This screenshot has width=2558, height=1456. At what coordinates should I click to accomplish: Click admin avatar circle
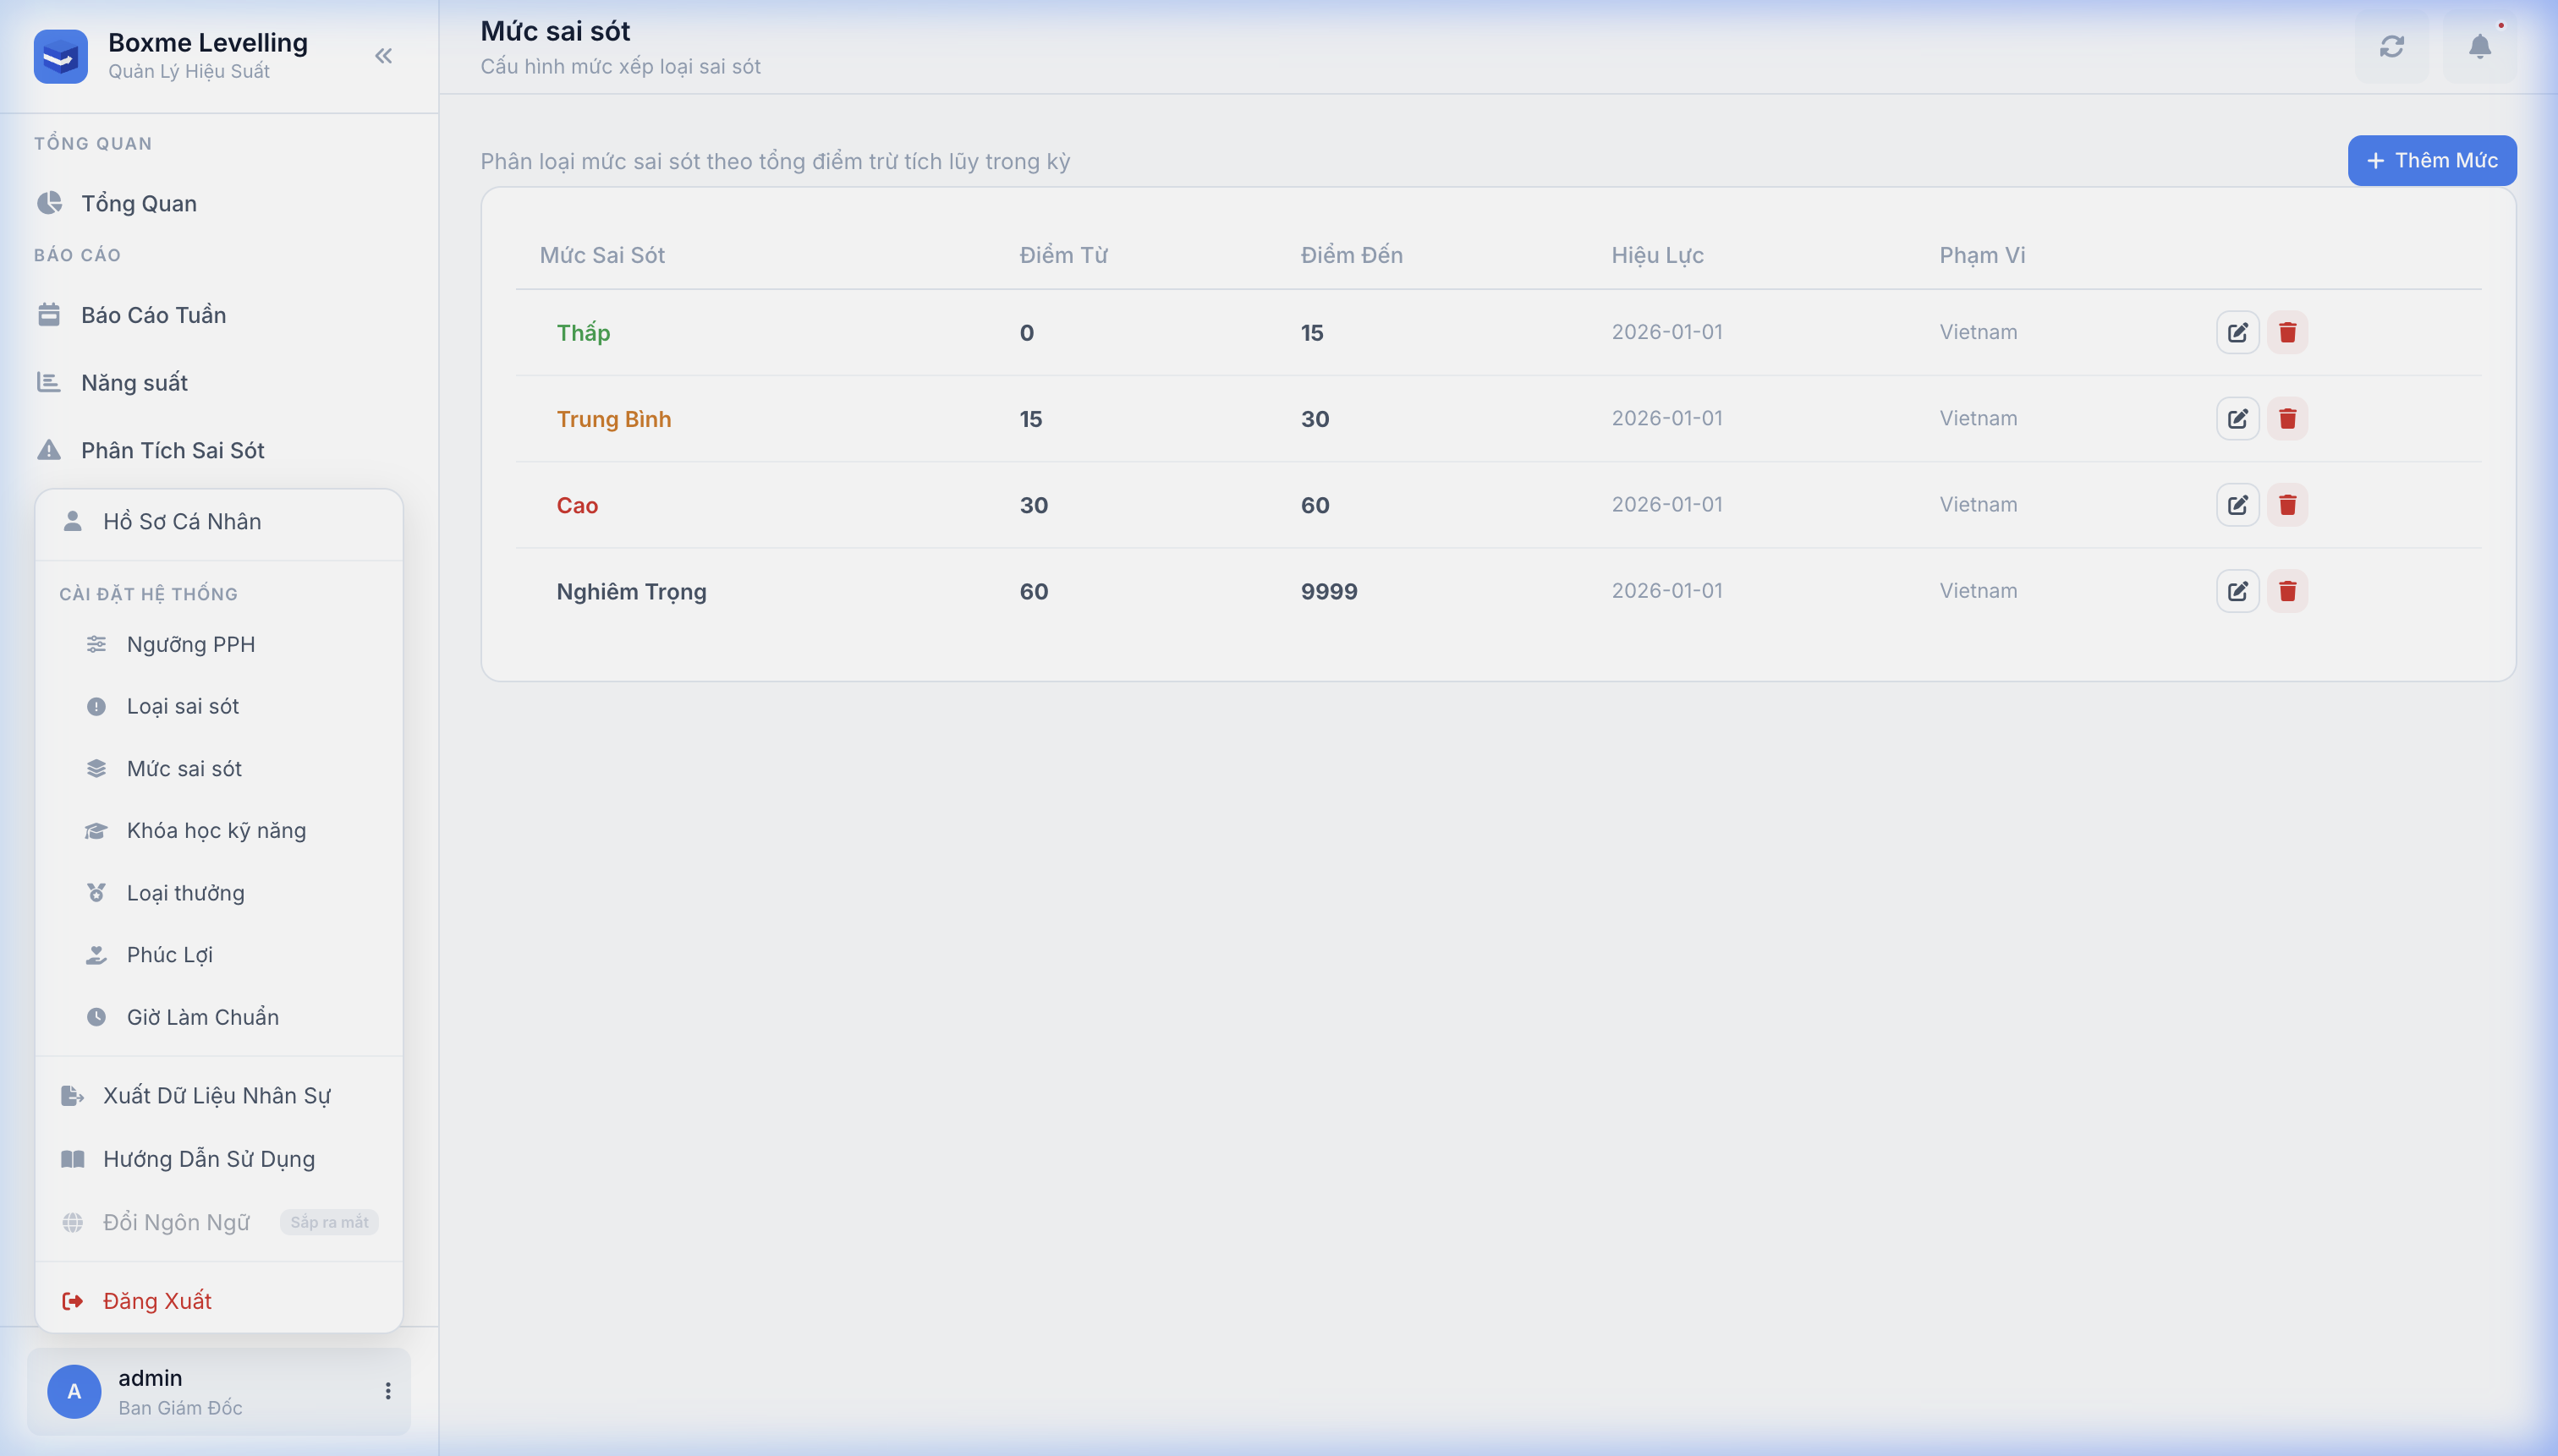(x=74, y=1391)
